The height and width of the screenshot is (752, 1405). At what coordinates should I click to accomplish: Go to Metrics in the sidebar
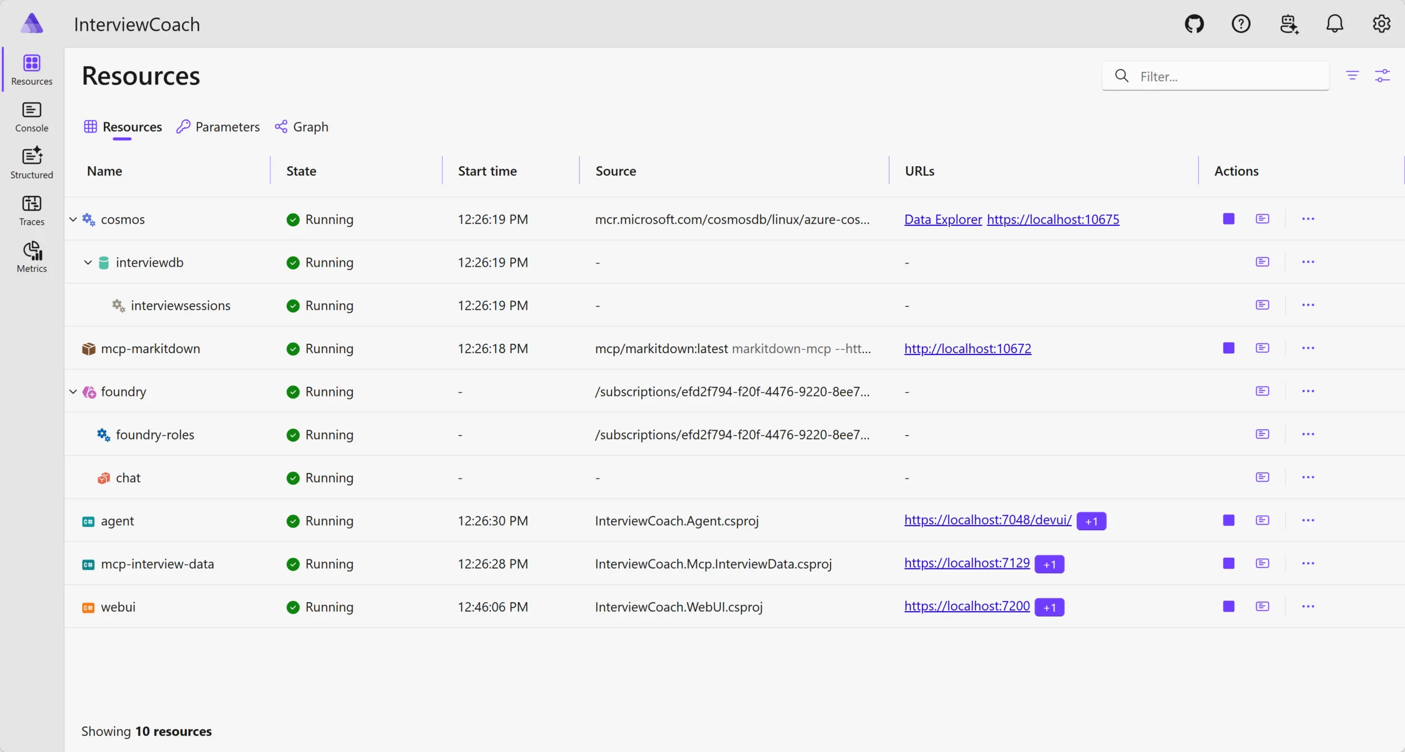pyautogui.click(x=31, y=257)
